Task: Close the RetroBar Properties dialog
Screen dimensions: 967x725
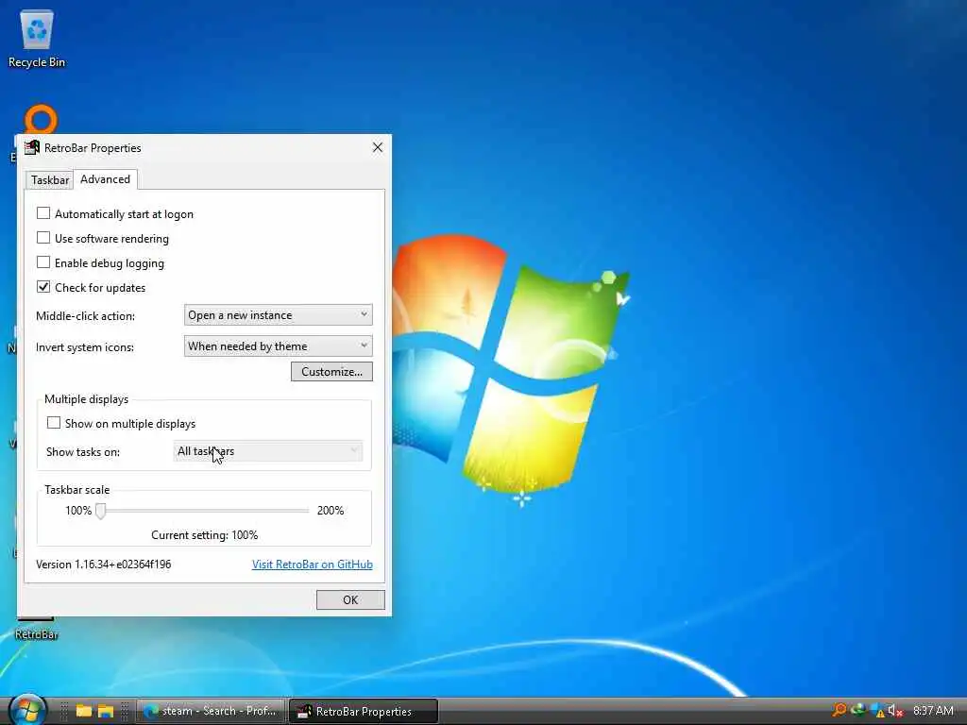Action: [x=378, y=147]
